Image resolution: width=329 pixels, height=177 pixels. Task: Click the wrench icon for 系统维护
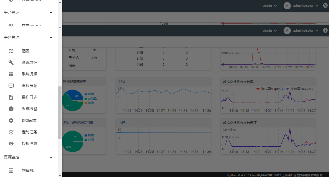click(11, 62)
